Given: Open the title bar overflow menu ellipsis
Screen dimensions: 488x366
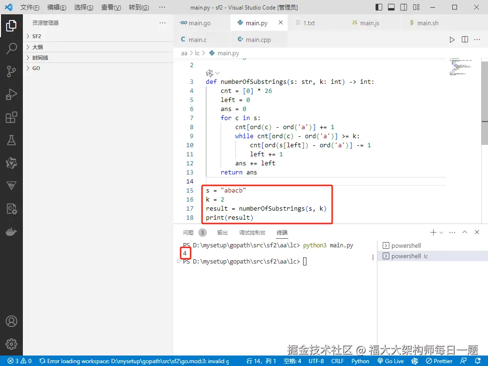Looking at the screenshot, I should [x=162, y=7].
